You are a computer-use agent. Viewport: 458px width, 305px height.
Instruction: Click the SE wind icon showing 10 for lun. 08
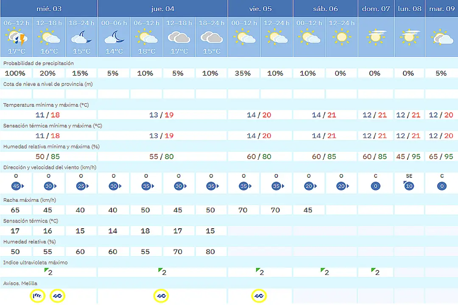(x=409, y=186)
